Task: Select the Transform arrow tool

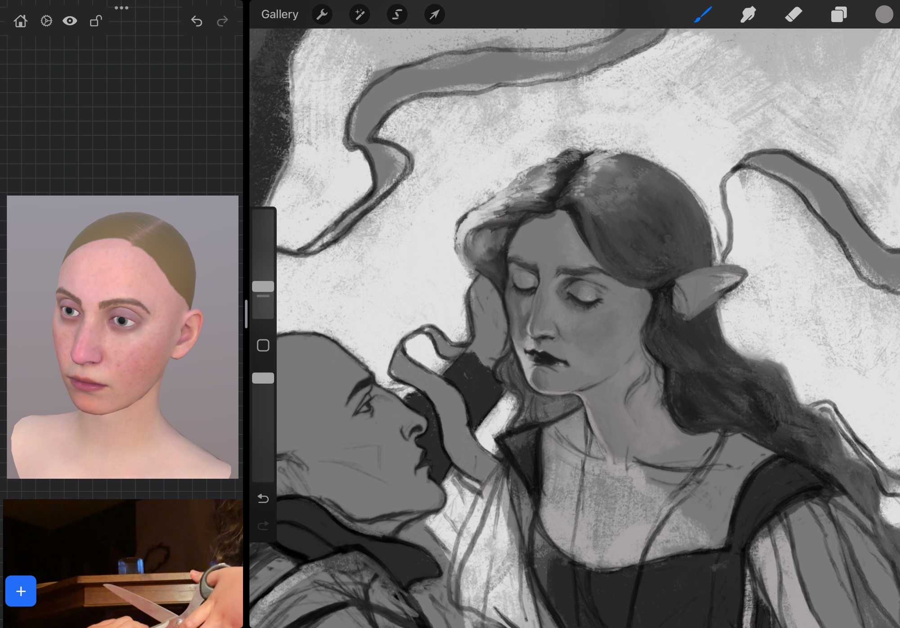Action: (434, 15)
